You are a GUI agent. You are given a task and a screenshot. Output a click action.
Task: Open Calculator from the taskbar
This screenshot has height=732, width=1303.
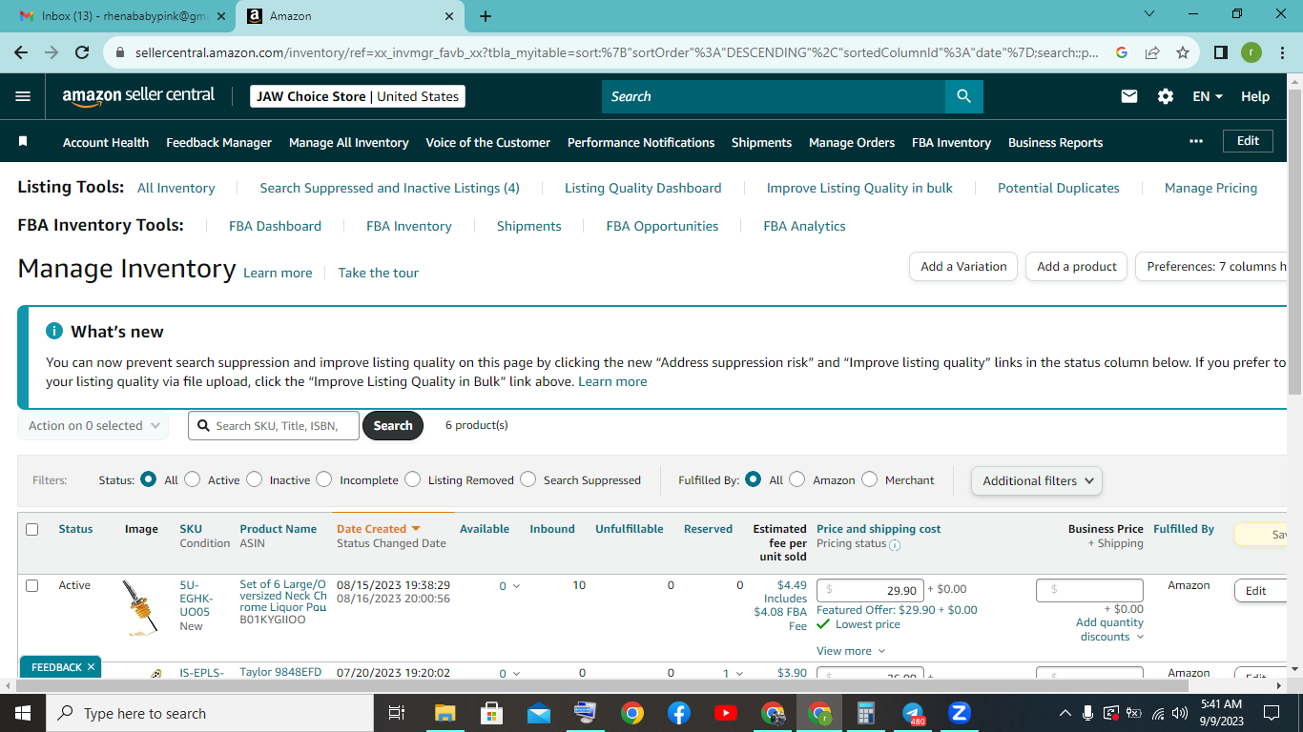tap(866, 713)
